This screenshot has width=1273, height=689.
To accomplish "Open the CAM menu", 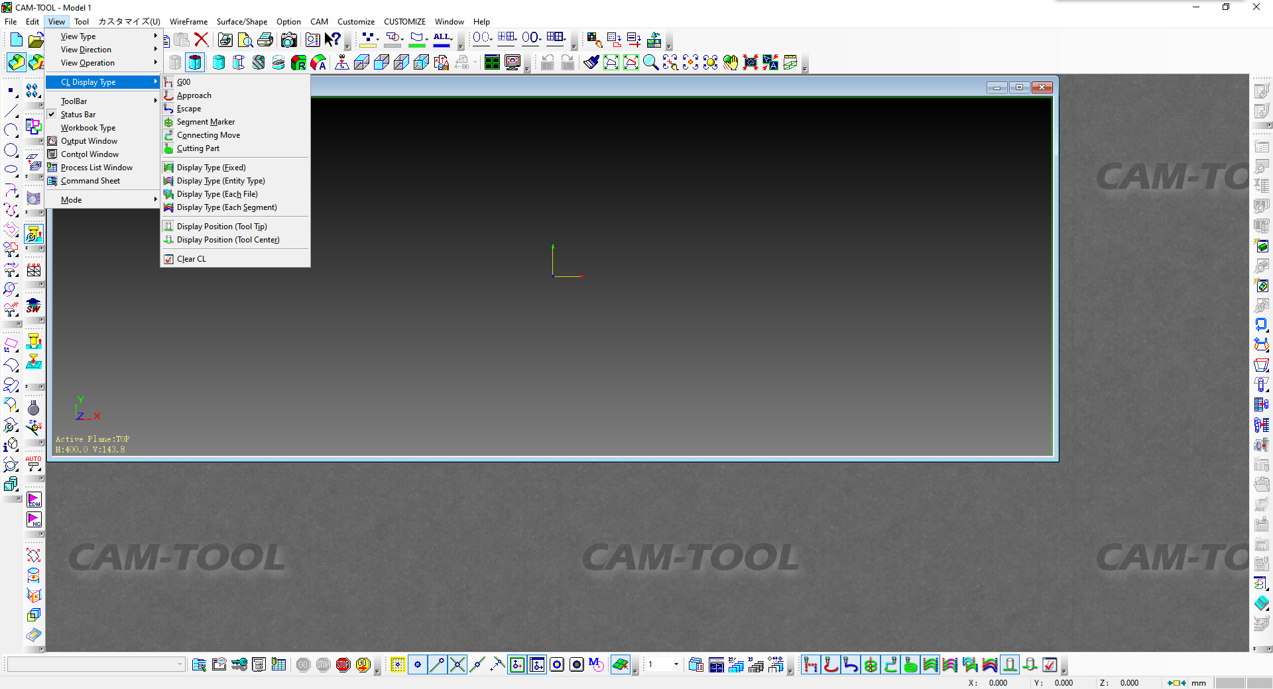I will point(319,22).
